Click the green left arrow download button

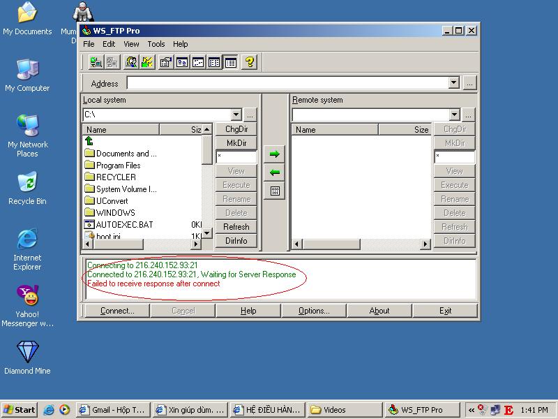point(274,172)
